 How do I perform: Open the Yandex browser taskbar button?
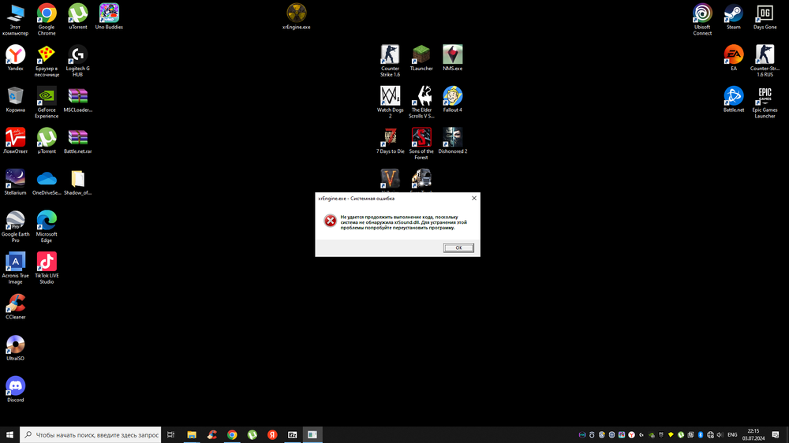point(272,435)
